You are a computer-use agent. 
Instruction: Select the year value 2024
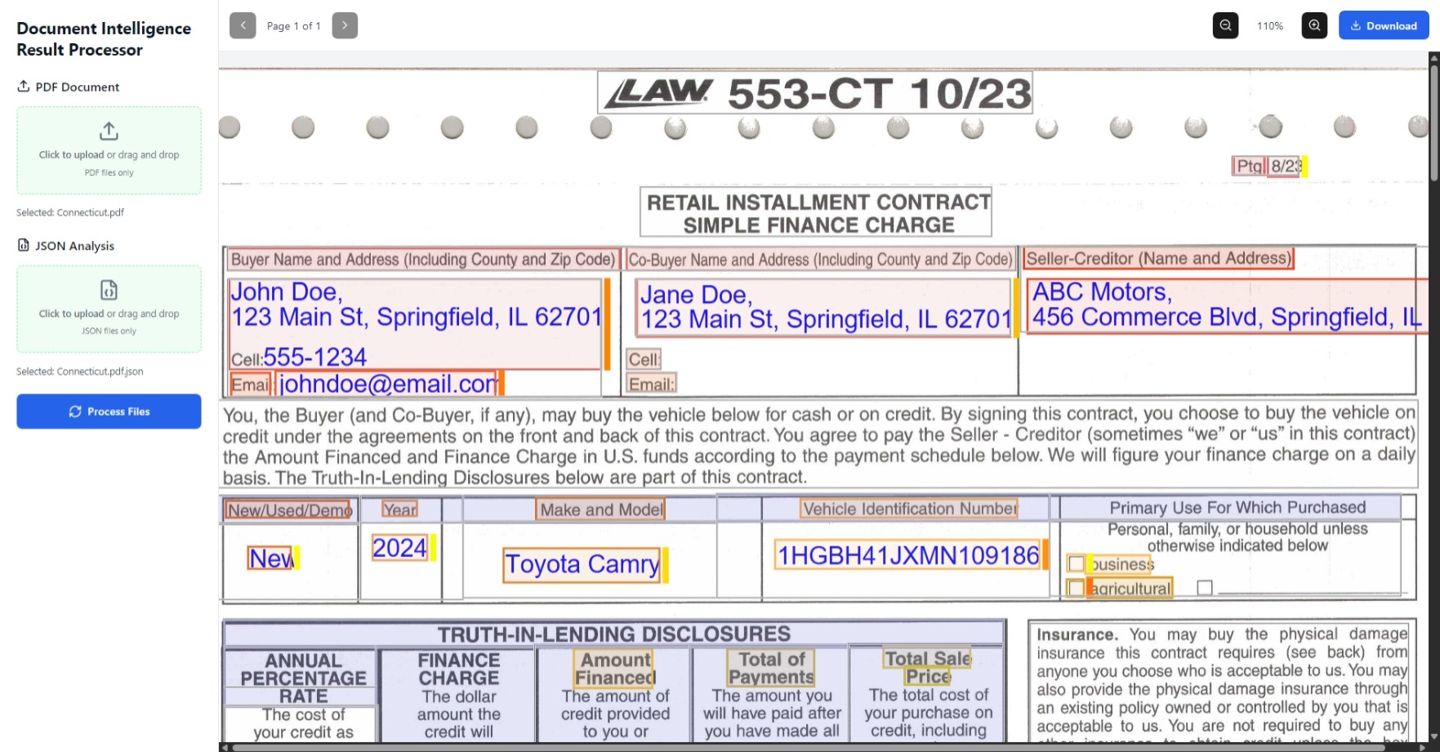pos(399,548)
